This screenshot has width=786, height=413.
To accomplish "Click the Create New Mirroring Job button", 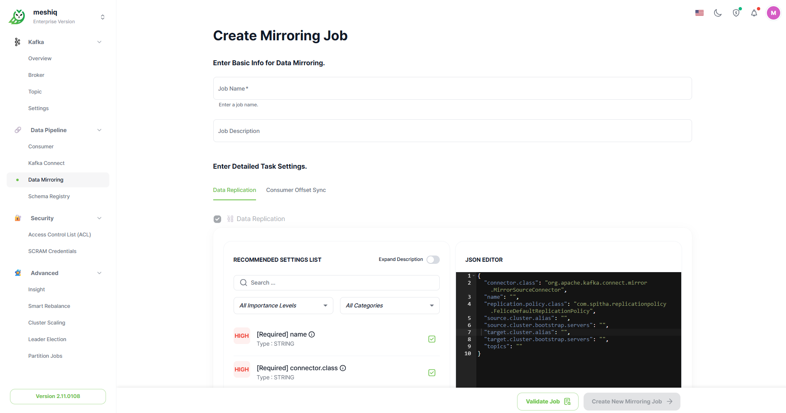I will [631, 401].
